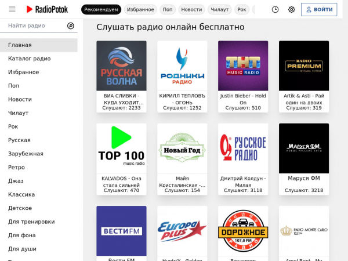348x261 pixels.
Task: Open Русская in the sidebar
Action: tap(39, 140)
